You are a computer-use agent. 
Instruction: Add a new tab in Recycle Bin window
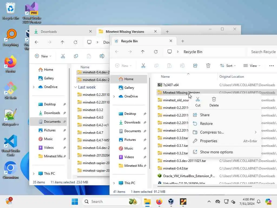(x=183, y=41)
